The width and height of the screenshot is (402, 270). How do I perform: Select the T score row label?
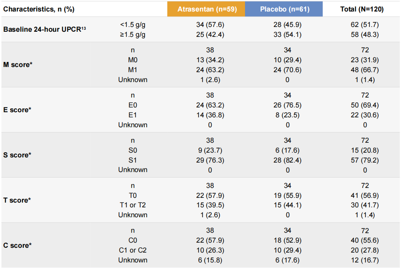[x=17, y=200]
